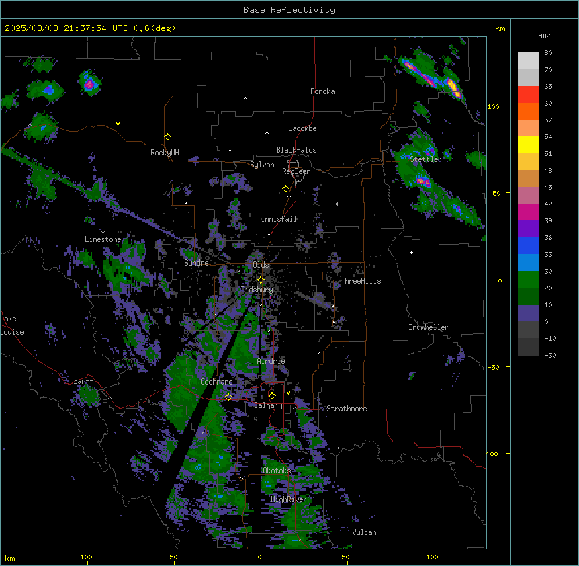This screenshot has width=579, height=566.
Task: Select the yellow diamond marker below Cochrane
Action: click(x=228, y=397)
